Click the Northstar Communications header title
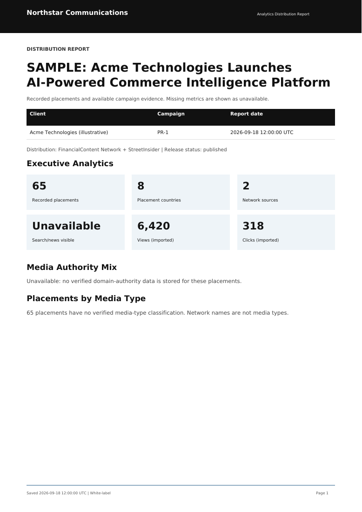 (77, 13)
